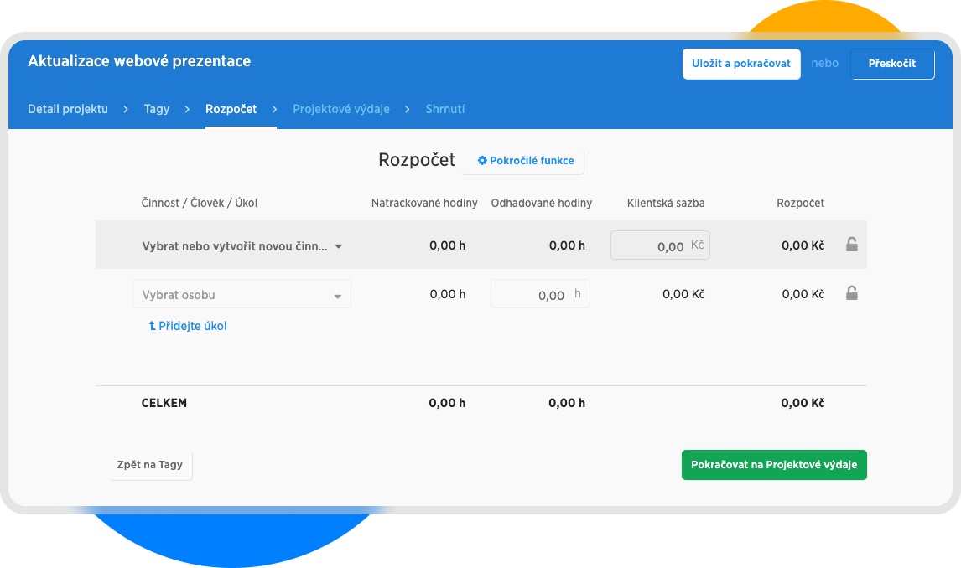Viewport: 961px width, 568px height.
Task: Click the gear icon in Pokročilé funkce
Action: pos(482,161)
